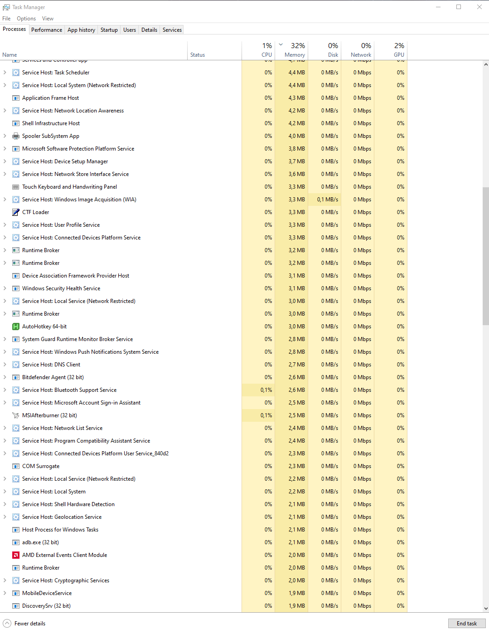
Task: Sort by the Network column header
Action: [358, 50]
